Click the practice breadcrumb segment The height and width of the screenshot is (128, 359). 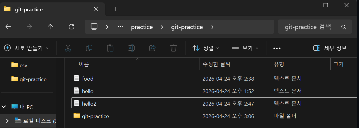coord(142,27)
